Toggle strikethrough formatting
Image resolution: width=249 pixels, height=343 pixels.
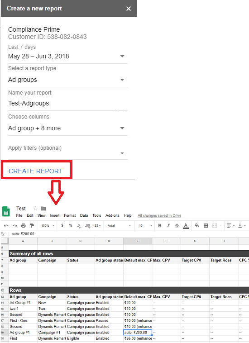177,225
